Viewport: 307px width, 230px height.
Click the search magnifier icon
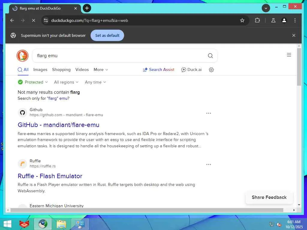pos(210,56)
